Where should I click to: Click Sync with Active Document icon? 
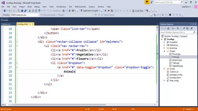click(178, 28)
